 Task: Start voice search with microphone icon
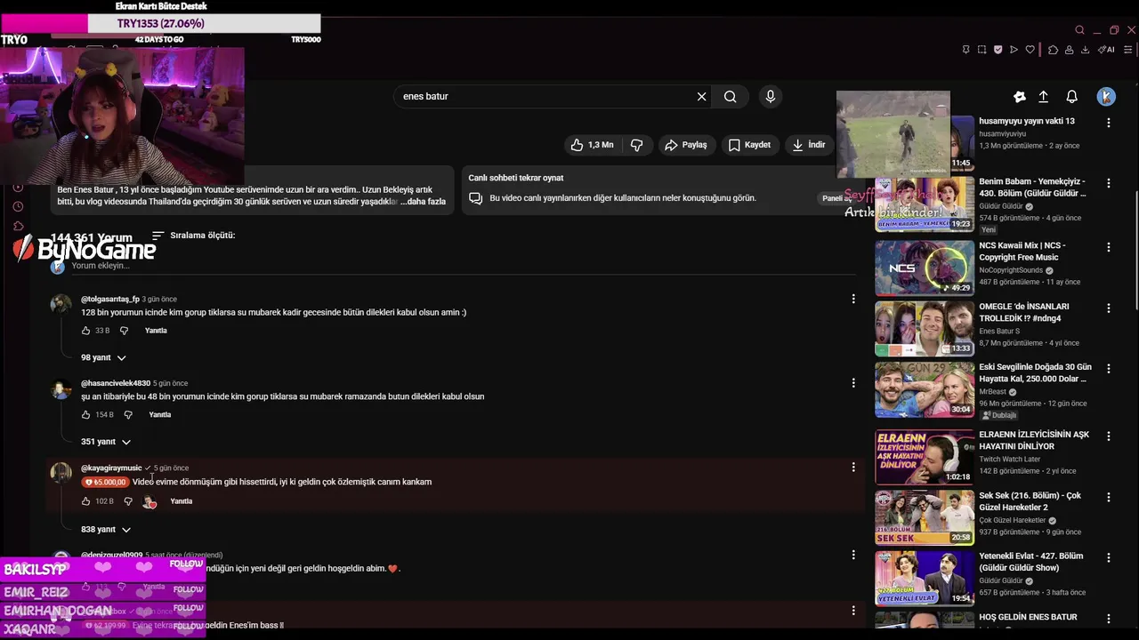771,96
